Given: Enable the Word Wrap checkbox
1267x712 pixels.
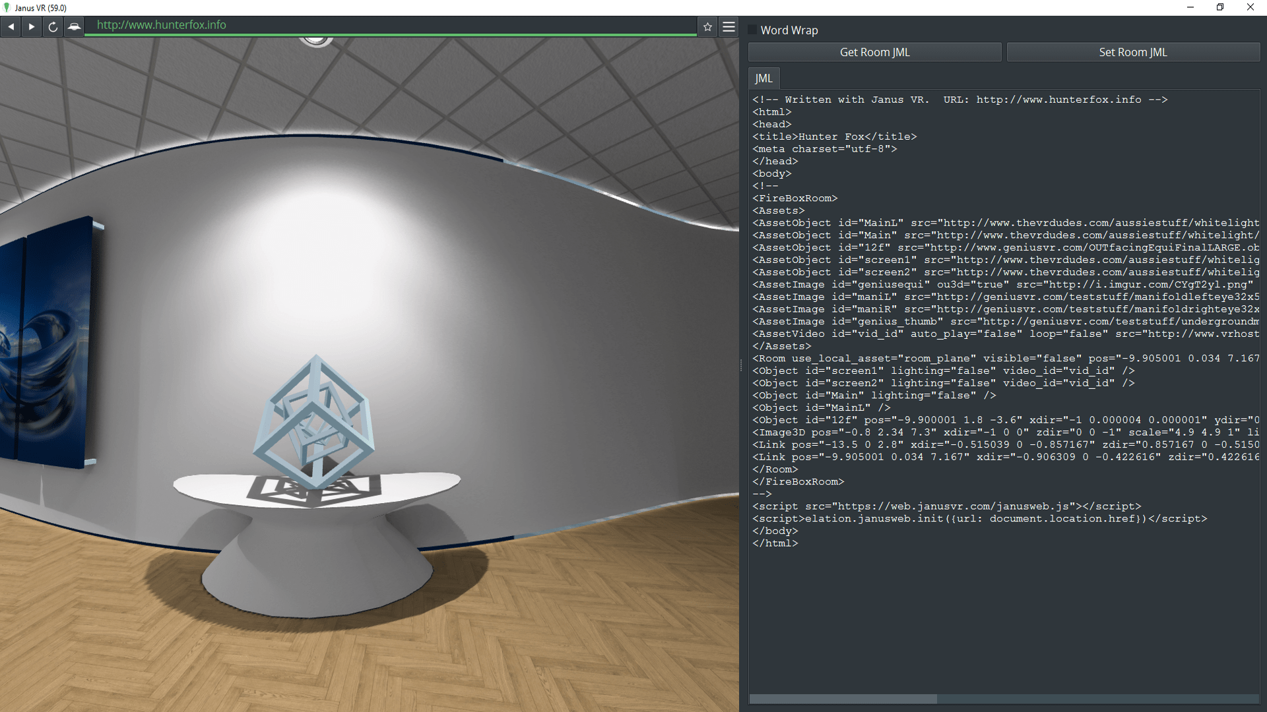Looking at the screenshot, I should [752, 30].
